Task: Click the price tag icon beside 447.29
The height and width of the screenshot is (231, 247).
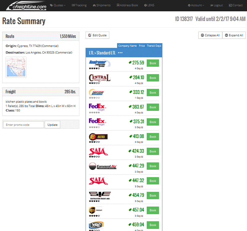Action: tap(130, 166)
